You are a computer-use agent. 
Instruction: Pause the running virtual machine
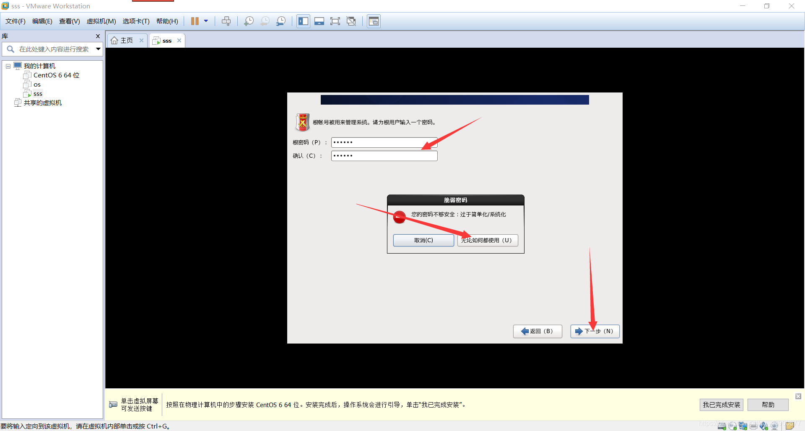(195, 21)
